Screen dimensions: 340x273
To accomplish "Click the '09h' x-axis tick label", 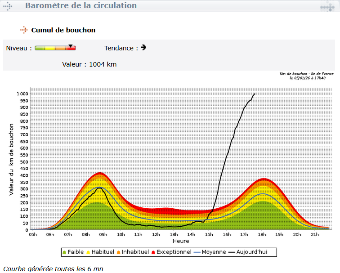I will [103, 235].
